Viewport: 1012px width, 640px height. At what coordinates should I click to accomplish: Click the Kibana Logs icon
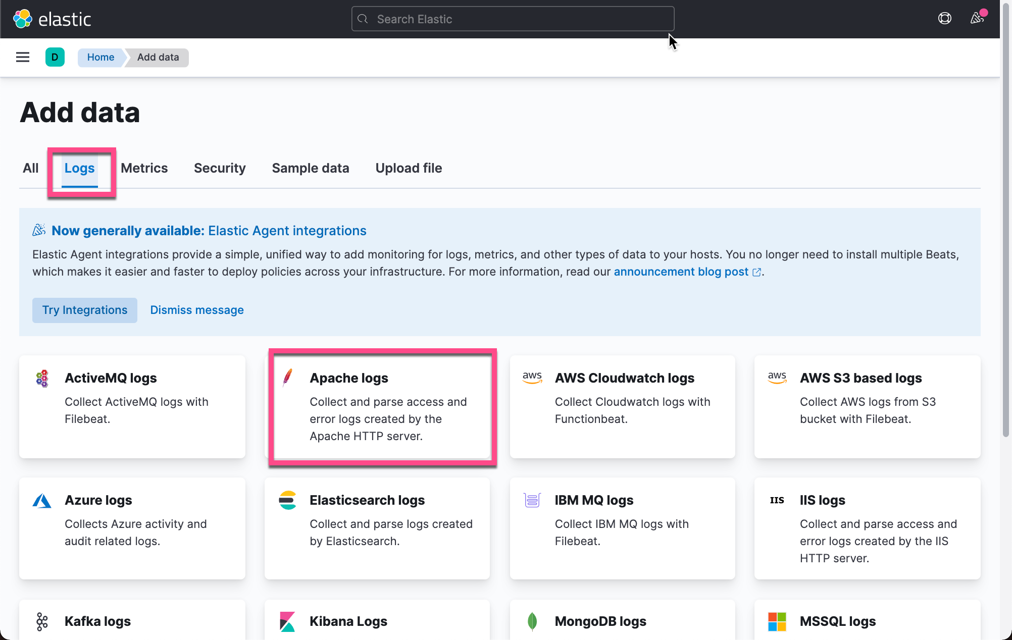[287, 621]
